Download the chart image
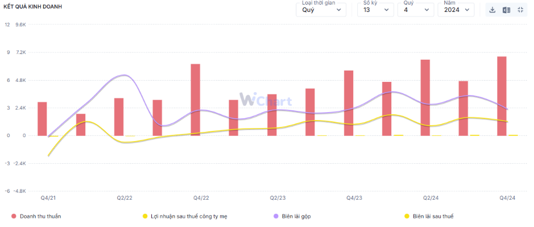Screen dimensions: 534x227 (x=492, y=10)
